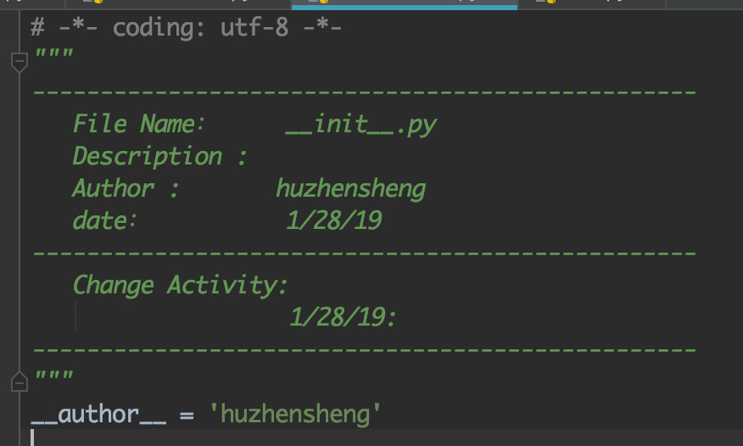This screenshot has width=743, height=446.
Task: Place cursor on the empty last line
Action: pos(379,438)
